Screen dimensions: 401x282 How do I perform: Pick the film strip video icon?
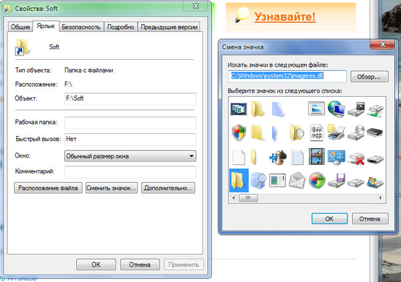[x=317, y=157]
